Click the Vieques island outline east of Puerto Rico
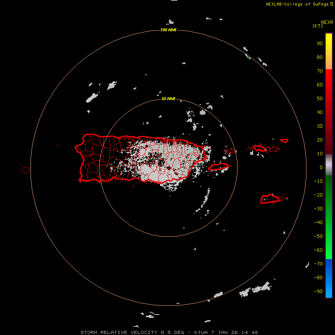The width and height of the screenshot is (335, 335). (218, 166)
